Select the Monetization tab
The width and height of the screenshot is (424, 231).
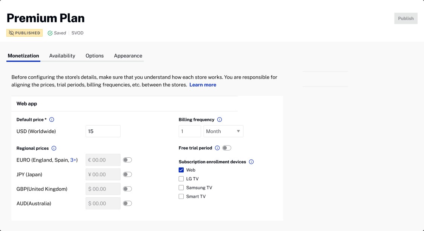[x=23, y=56]
